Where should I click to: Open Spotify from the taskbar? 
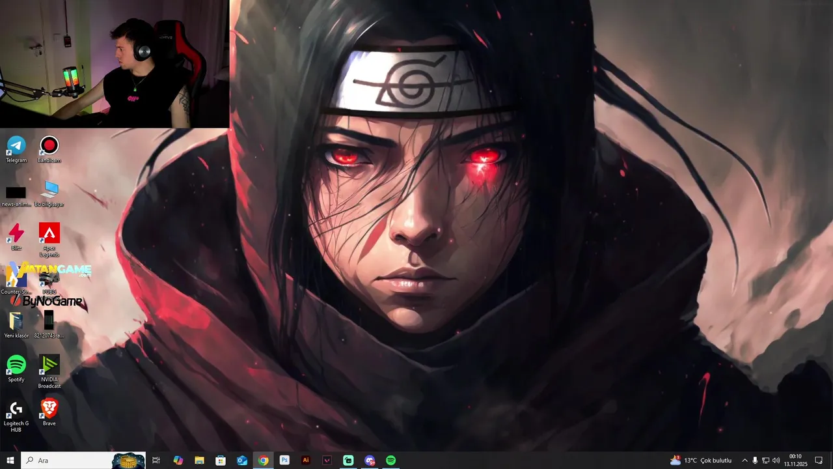coord(390,461)
